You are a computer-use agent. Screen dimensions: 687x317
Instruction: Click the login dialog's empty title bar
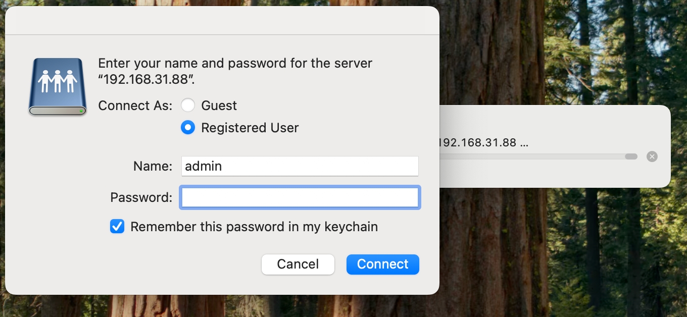222,20
